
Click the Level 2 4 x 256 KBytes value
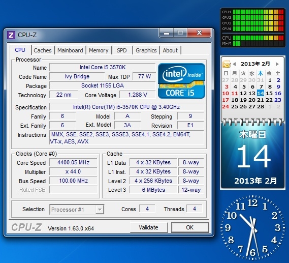(153, 181)
